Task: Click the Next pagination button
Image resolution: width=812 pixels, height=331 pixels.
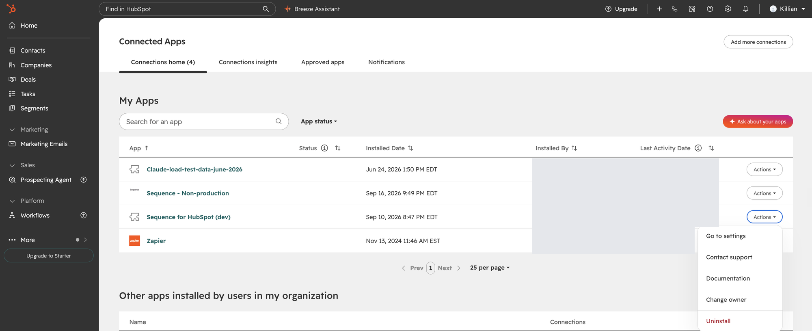Action: point(449,268)
